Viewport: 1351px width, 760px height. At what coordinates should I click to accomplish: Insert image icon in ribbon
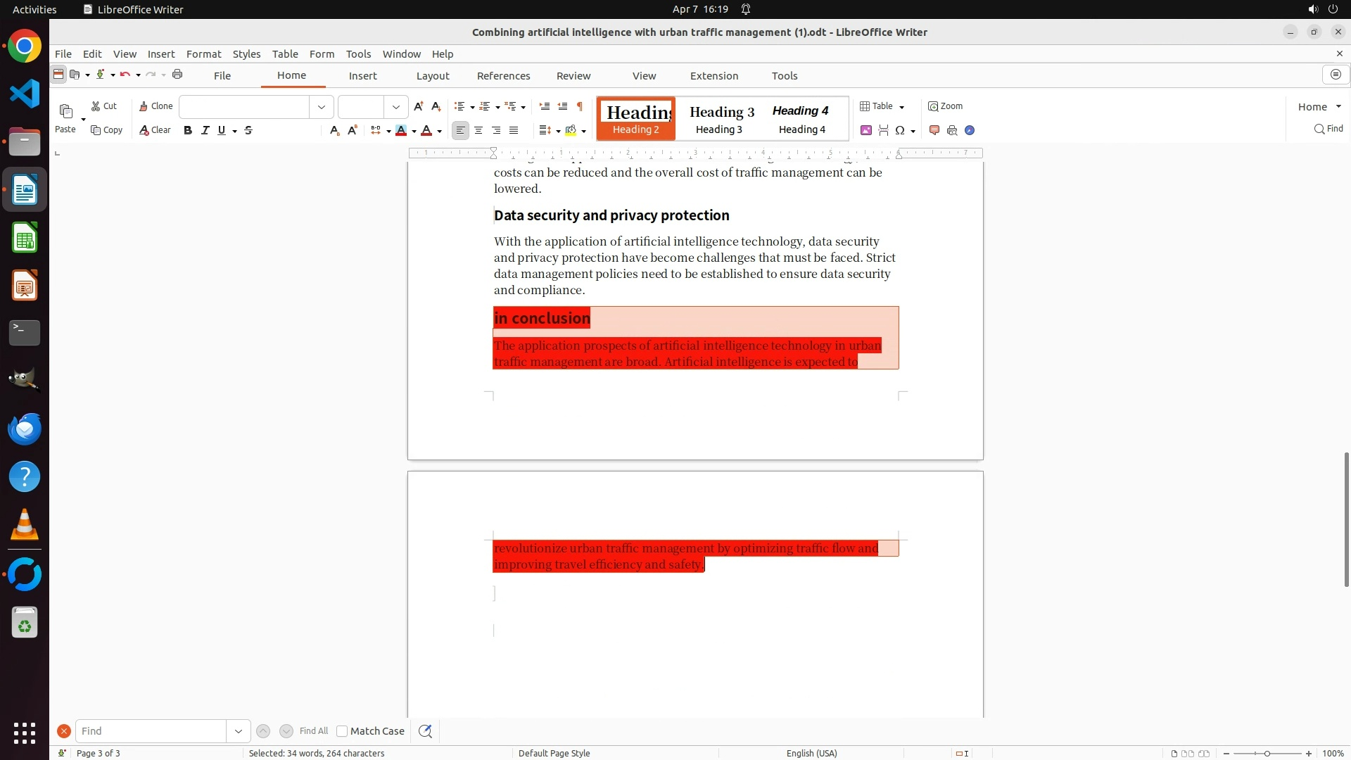(866, 130)
